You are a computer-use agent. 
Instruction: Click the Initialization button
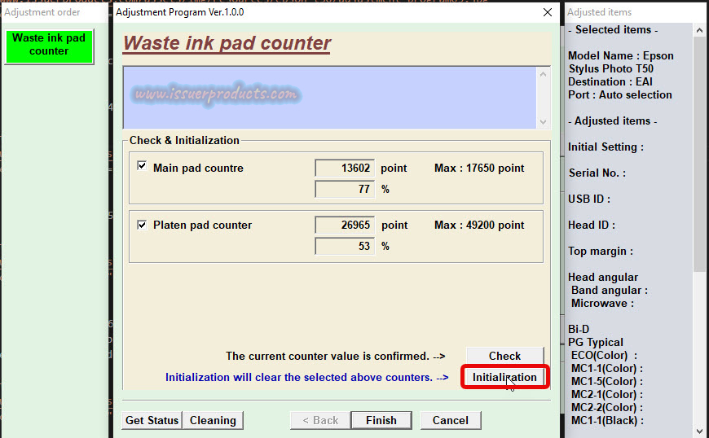pyautogui.click(x=504, y=377)
